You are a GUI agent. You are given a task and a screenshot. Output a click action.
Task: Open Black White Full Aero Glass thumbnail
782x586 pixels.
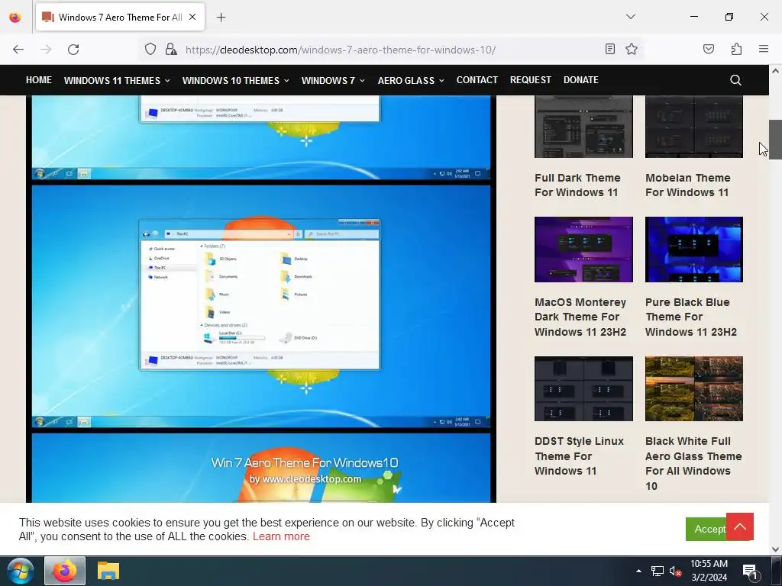(693, 388)
